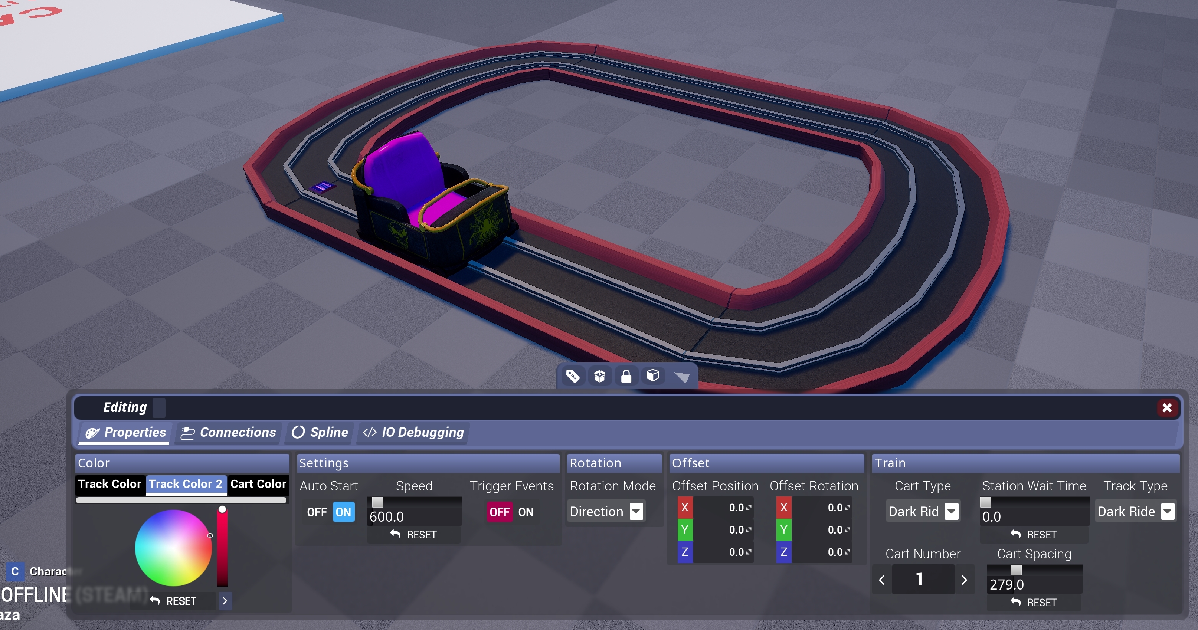The height and width of the screenshot is (630, 1198).
Task: Open the Properties tab
Action: pos(125,432)
